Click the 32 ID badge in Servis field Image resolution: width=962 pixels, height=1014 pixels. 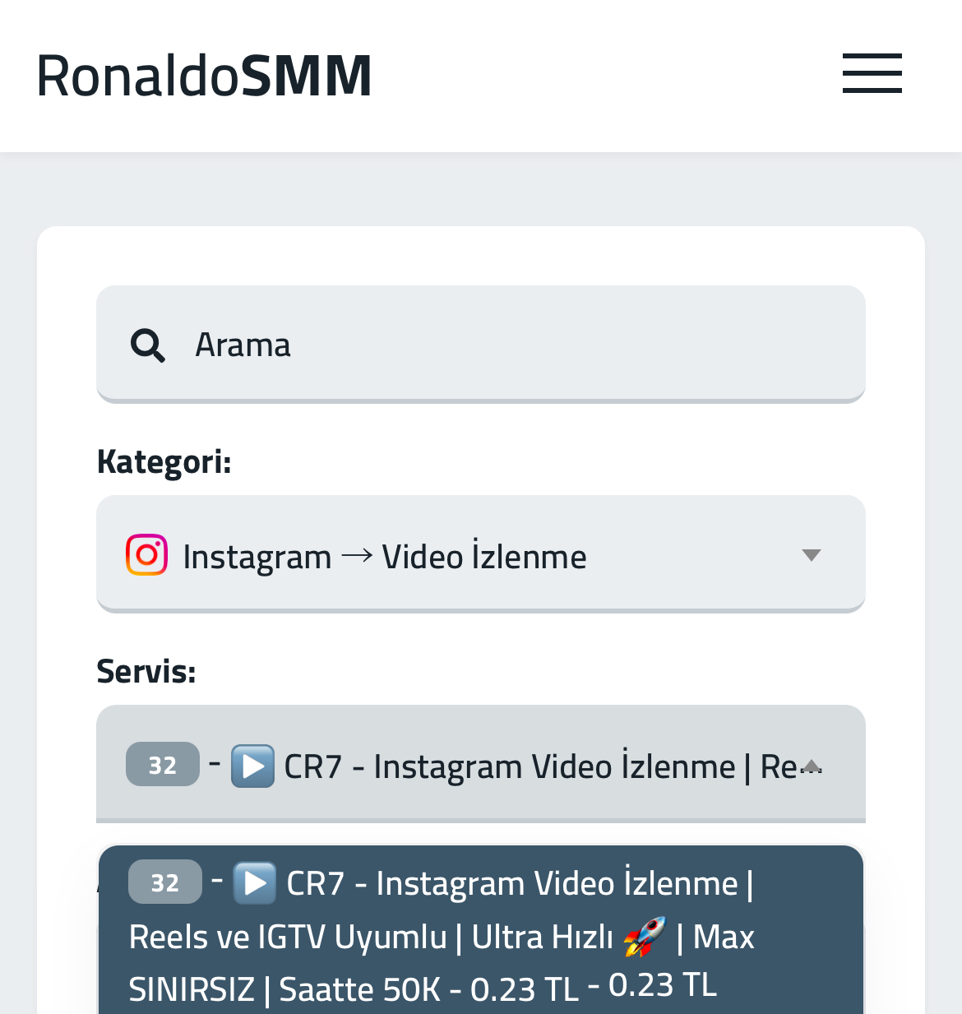[x=163, y=764]
